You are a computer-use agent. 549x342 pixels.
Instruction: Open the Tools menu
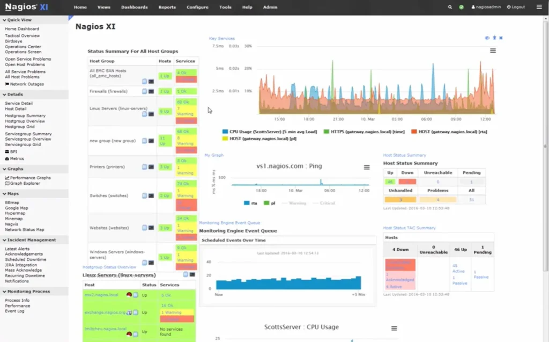click(225, 7)
